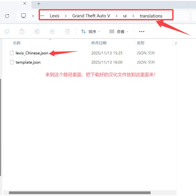Sort by 名称 column header
196x196 pixels.
[17, 43]
